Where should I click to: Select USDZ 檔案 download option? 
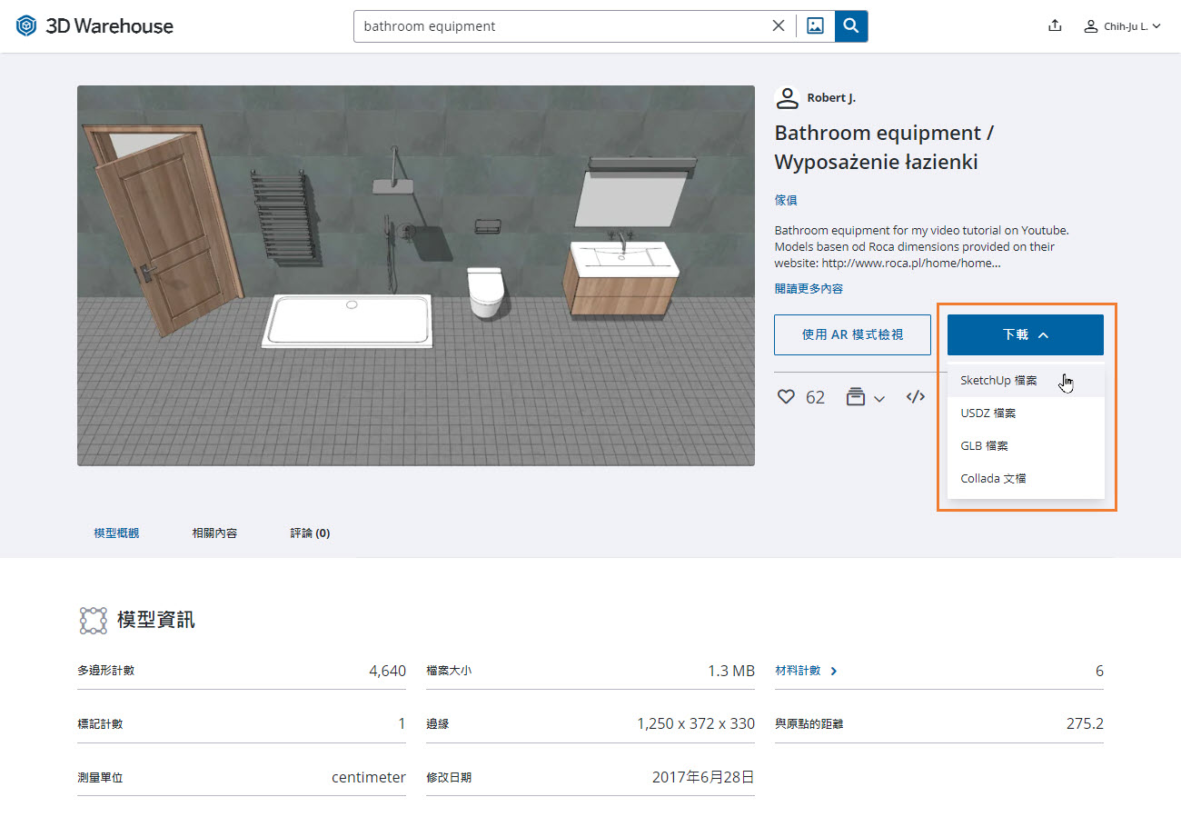click(x=1026, y=413)
